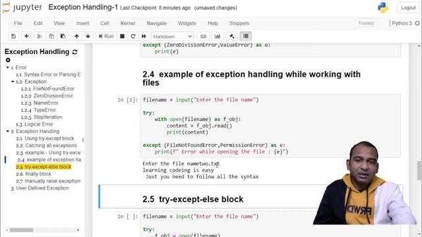Jump to 2.2 Catching all exceptions
422x237 pixels.
click(x=46, y=145)
